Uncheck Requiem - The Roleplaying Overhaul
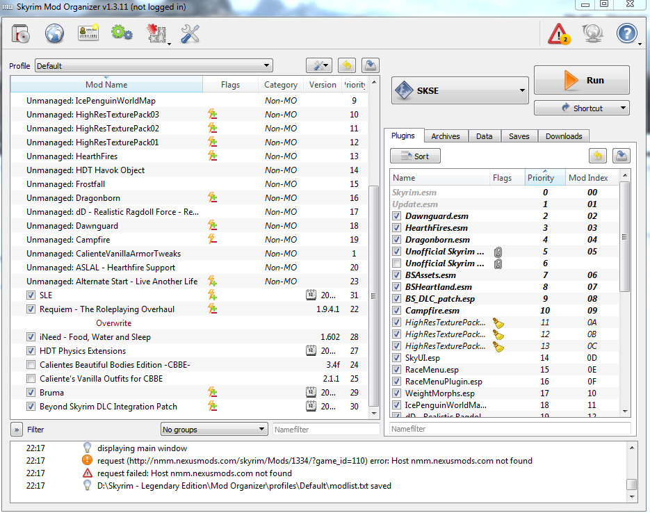Screen dimensions: 650x513 (x=31, y=309)
